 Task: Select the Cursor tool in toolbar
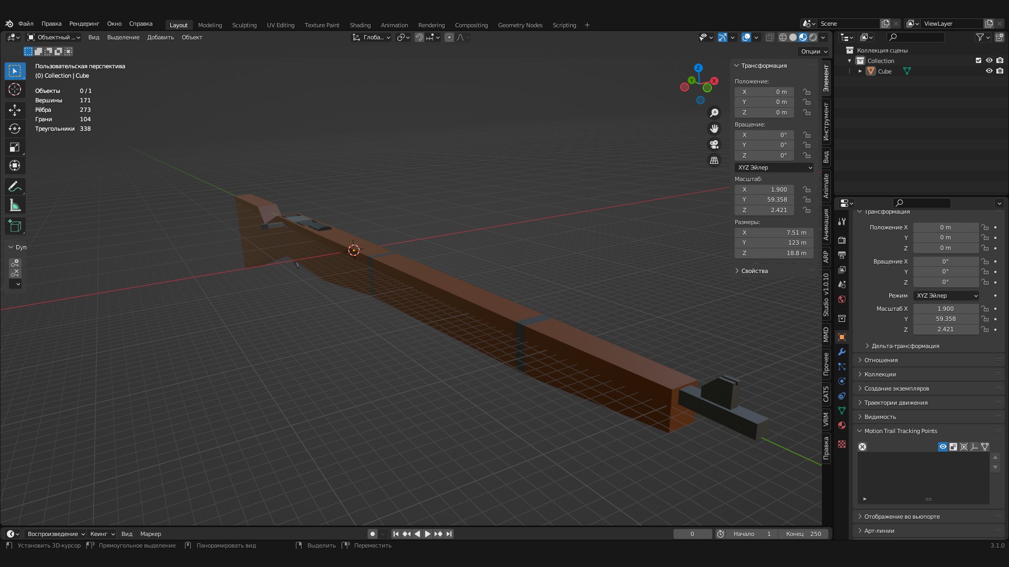15,90
